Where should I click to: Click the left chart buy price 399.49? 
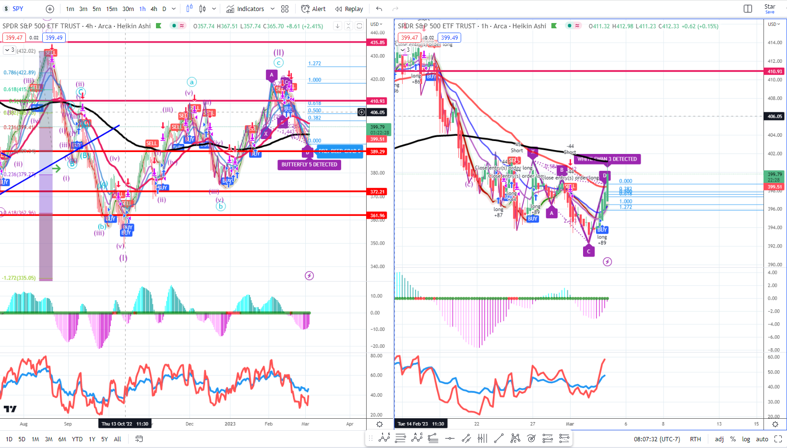(54, 38)
